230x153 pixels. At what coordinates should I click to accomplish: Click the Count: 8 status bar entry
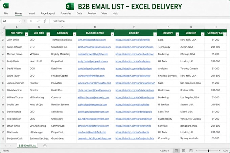coord(164,151)
